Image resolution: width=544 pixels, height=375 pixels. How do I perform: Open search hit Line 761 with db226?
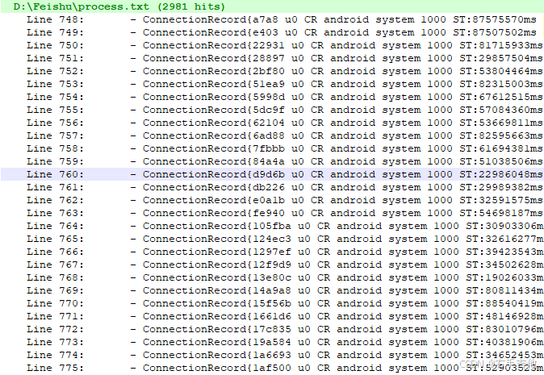click(x=272, y=187)
